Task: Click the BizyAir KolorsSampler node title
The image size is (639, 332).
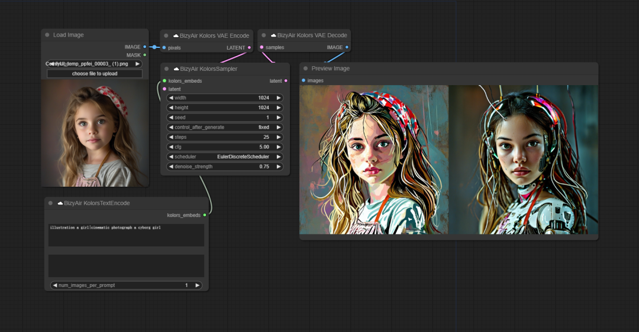Action: point(209,69)
